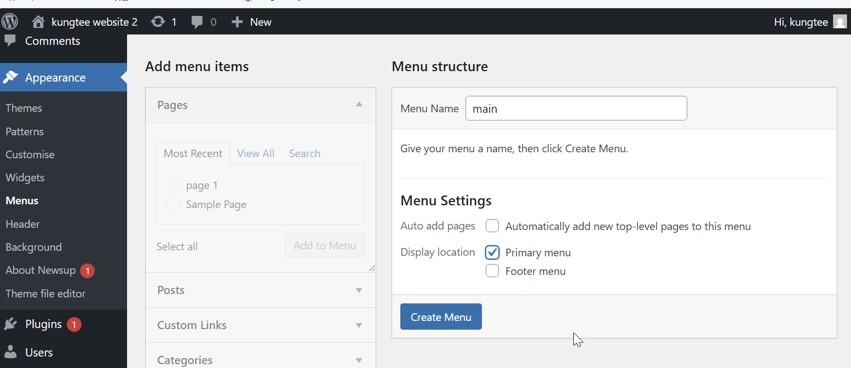Expand the Custom Links panel

pos(359,325)
